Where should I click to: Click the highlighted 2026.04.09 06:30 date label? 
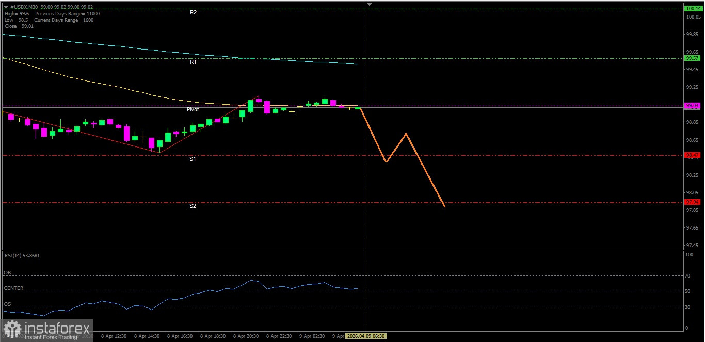[x=366, y=336]
